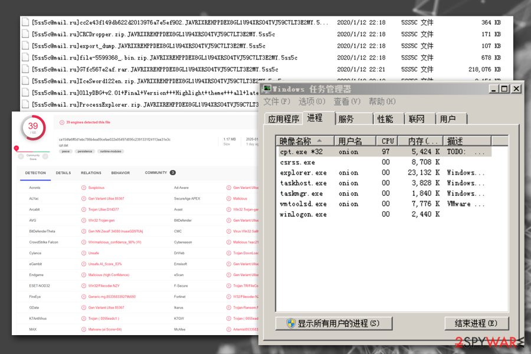Switch to the 服务 tab
This screenshot has width=531, height=354.
point(353,119)
